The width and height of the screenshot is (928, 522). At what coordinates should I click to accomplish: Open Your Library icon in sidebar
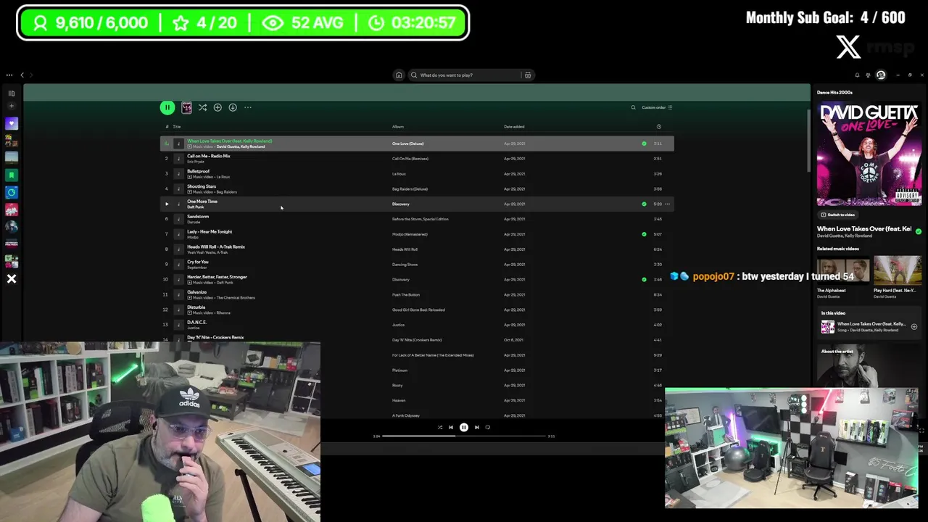click(11, 93)
